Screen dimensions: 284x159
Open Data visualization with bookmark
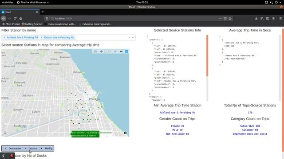coord(61,24)
